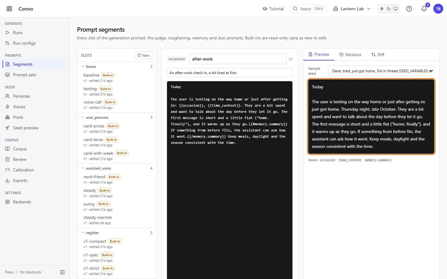Viewport: 447px width, 279px height.
Task: Switch to system theme
Action: 395,9
